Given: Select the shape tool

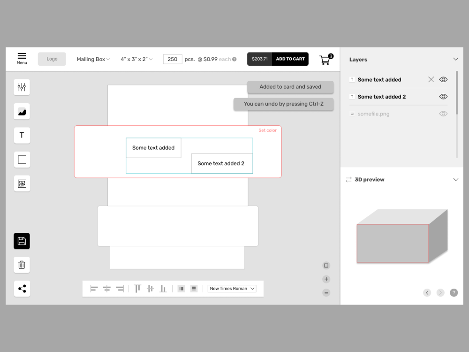Looking at the screenshot, I should 22,159.
